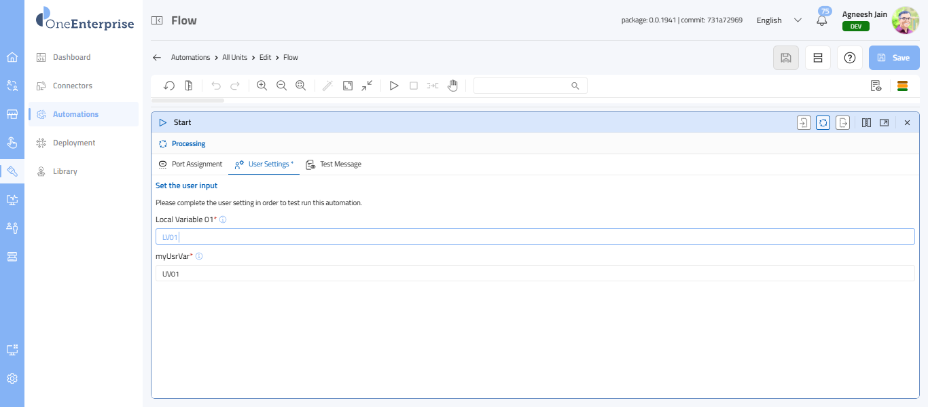Viewport: 928px width, 407px height.
Task: Click the tri-color stacked bars icon
Action: [902, 86]
